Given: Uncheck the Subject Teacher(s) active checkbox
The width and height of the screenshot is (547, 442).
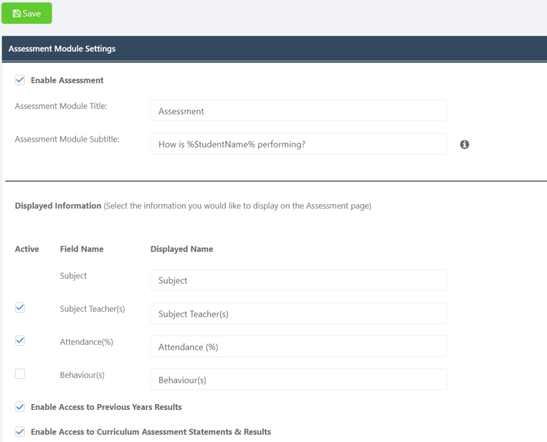Looking at the screenshot, I should 20,308.
